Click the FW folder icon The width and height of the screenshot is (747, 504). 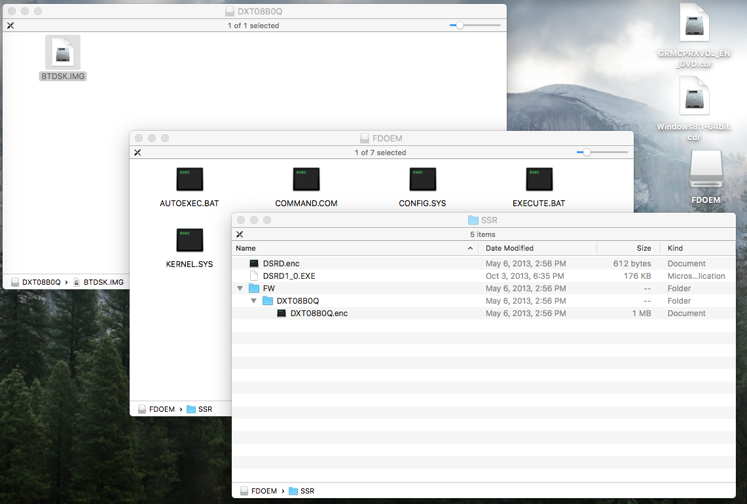coord(254,288)
